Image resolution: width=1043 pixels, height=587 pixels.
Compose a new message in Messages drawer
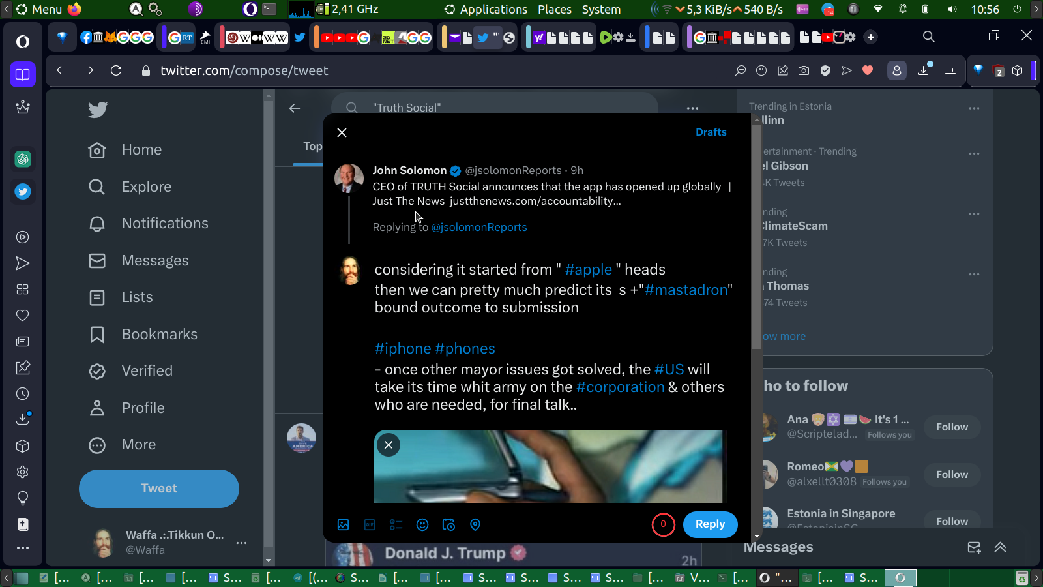click(x=974, y=547)
